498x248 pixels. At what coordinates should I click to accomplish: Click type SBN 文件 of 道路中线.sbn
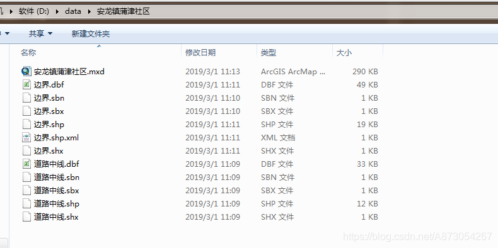[277, 178]
